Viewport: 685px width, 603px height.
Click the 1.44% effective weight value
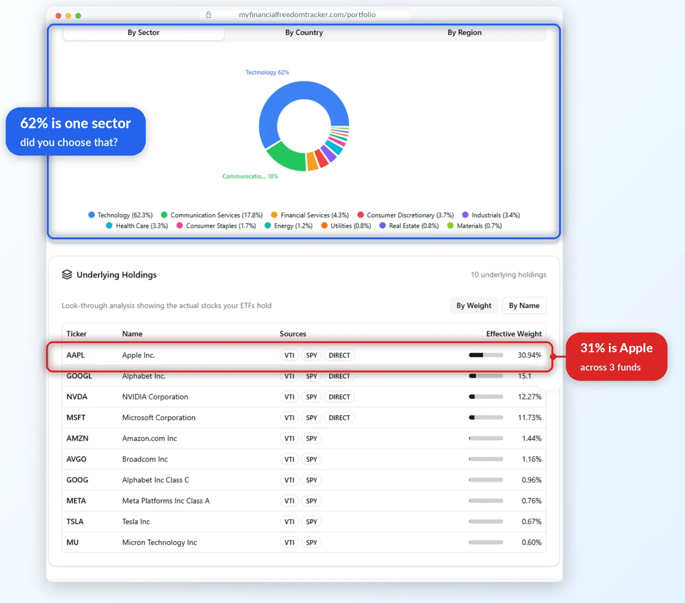tap(532, 438)
